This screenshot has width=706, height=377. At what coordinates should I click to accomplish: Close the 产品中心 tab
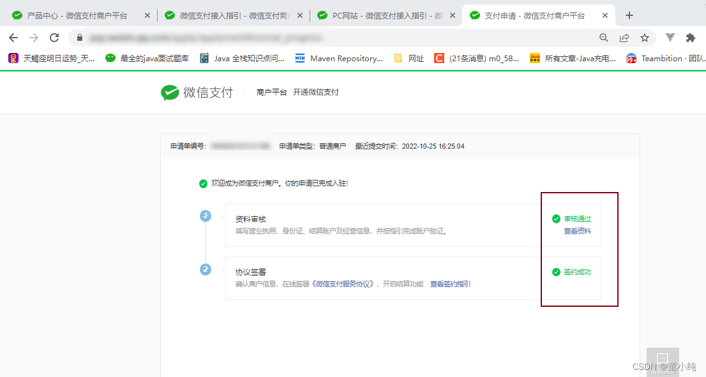point(147,15)
